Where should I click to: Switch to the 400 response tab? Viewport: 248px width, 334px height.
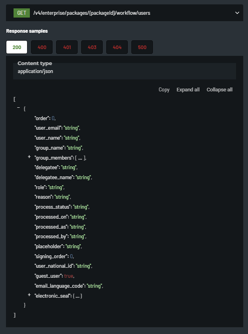42,47
